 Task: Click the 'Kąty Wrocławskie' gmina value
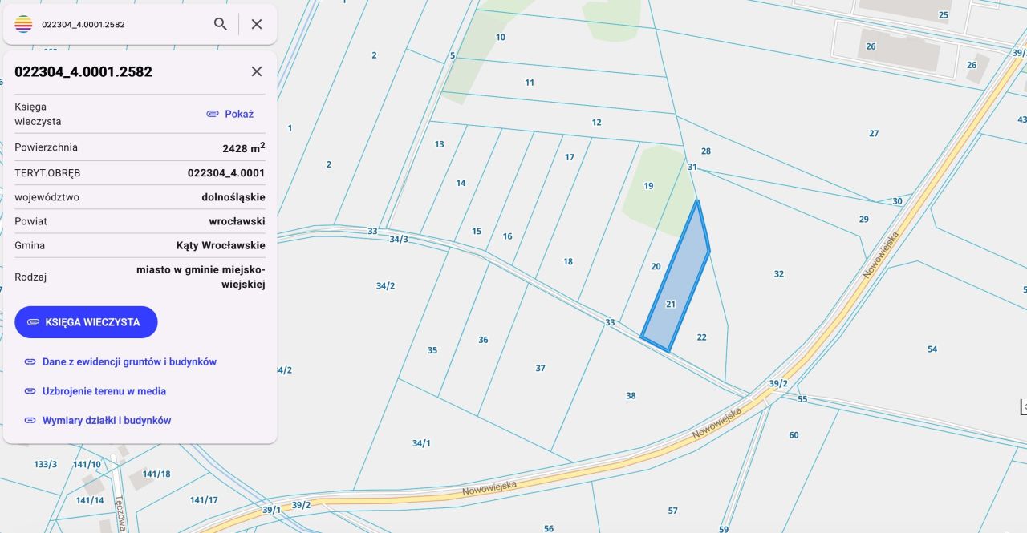coord(221,246)
